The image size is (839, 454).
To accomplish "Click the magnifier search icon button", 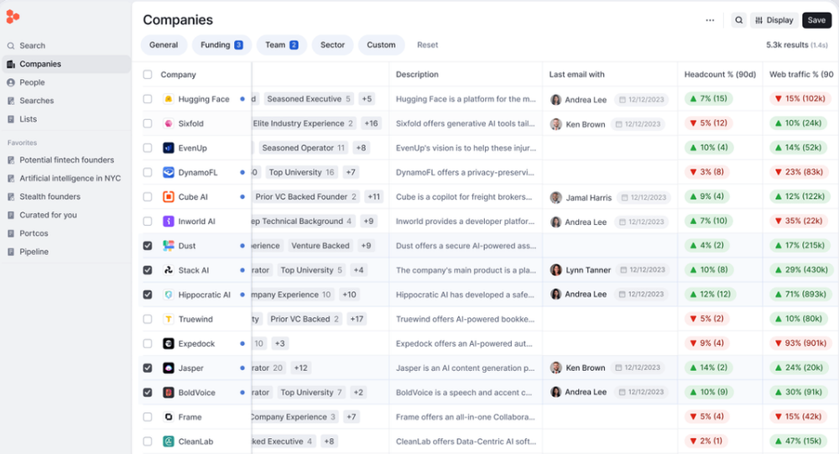I will point(738,20).
